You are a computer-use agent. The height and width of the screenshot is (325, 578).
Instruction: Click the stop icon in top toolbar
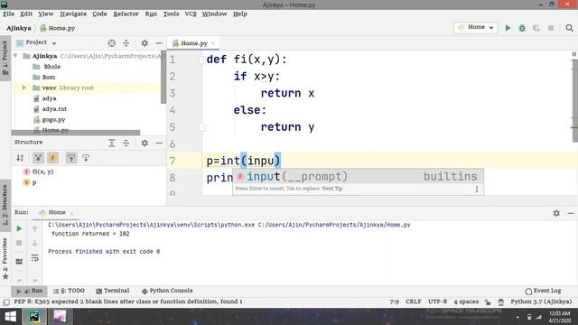click(551, 28)
